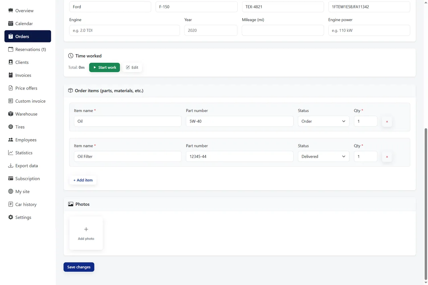Click the Time worked clock icon
Viewport: 428px width, 285px height.
71,56
